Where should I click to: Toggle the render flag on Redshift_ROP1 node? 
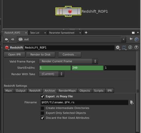(79, 11)
